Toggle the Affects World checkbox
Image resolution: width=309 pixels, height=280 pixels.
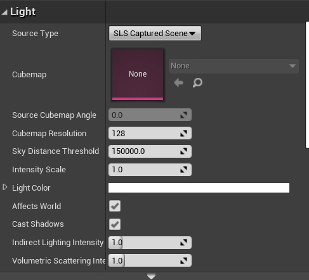click(115, 206)
